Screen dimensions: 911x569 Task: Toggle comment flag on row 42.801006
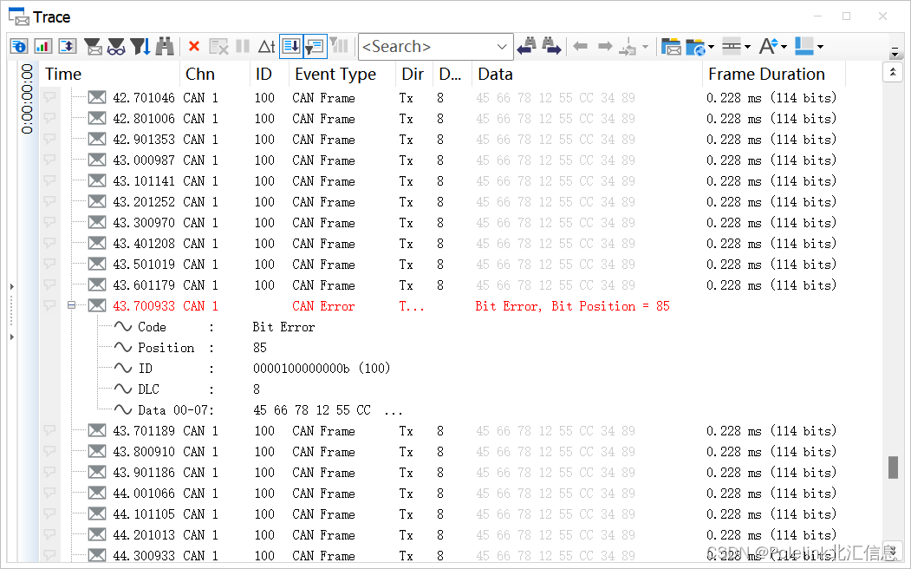[50, 119]
